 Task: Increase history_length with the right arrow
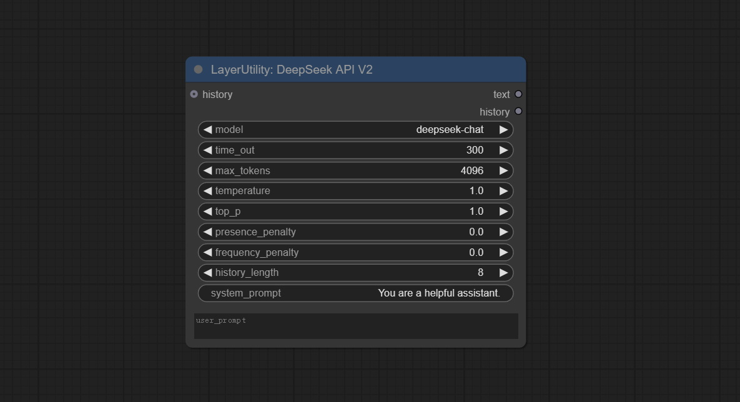(503, 273)
